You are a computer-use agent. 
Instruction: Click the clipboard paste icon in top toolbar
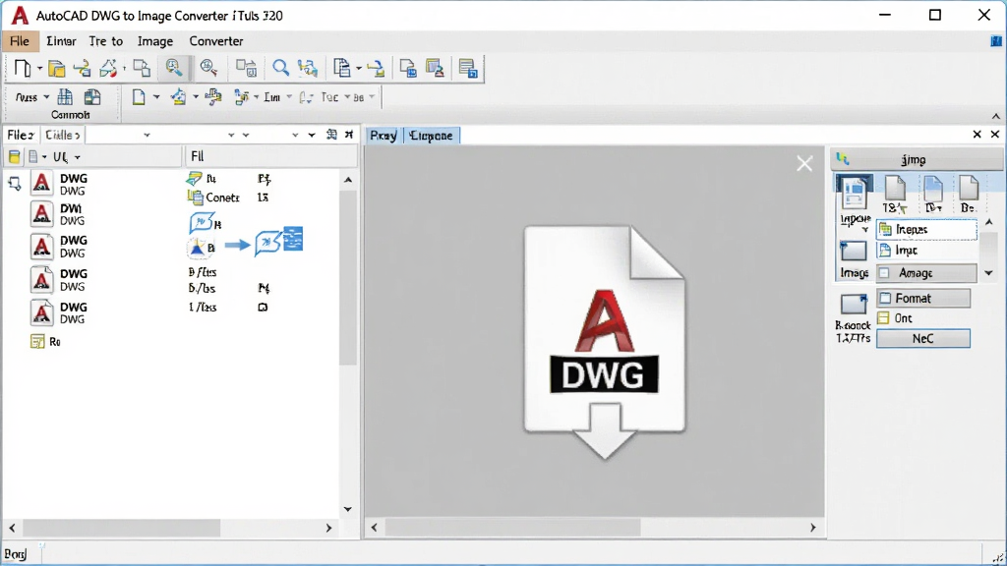click(x=341, y=68)
